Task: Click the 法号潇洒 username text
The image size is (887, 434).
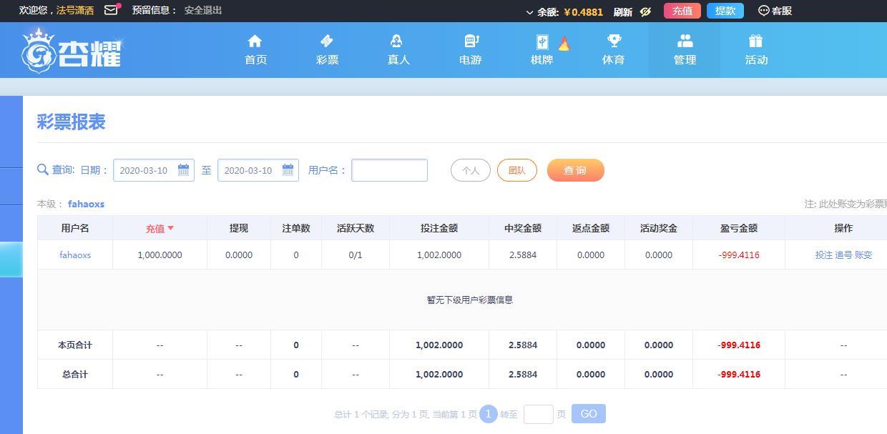Action: [x=76, y=10]
